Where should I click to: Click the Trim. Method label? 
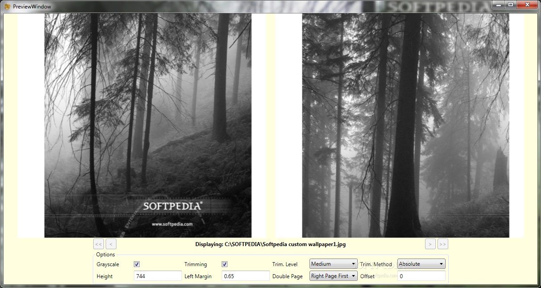pyautogui.click(x=376, y=264)
